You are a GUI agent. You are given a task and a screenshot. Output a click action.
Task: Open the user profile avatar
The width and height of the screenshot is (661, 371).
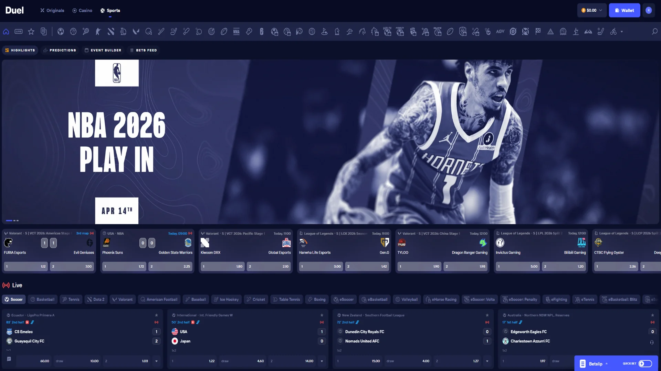pyautogui.click(x=649, y=10)
